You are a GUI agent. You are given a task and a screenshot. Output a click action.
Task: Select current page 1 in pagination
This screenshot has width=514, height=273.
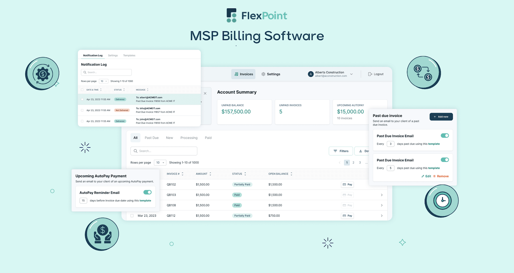click(x=347, y=163)
